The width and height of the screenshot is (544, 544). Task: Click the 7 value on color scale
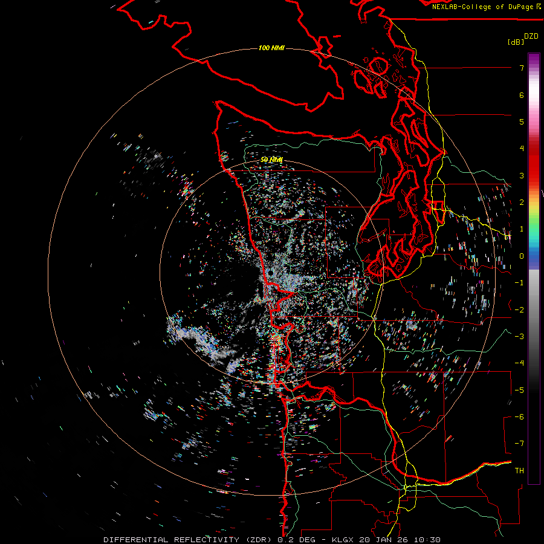522,68
